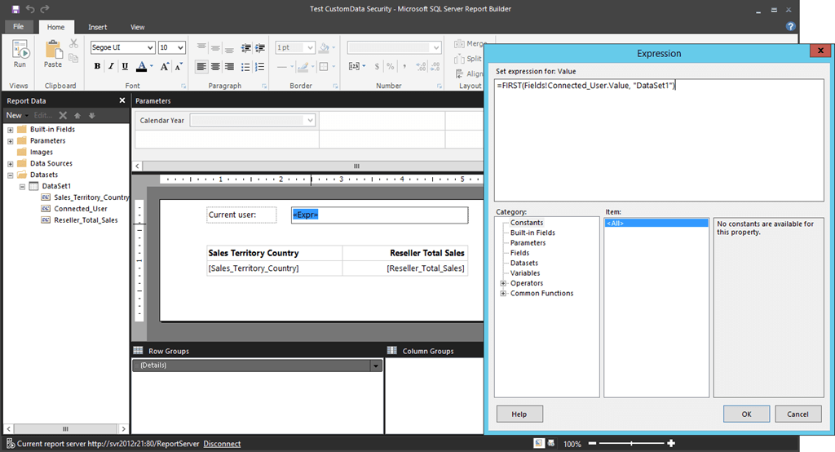Click the Increase Indent icon
This screenshot has width=835, height=452.
pos(259,48)
